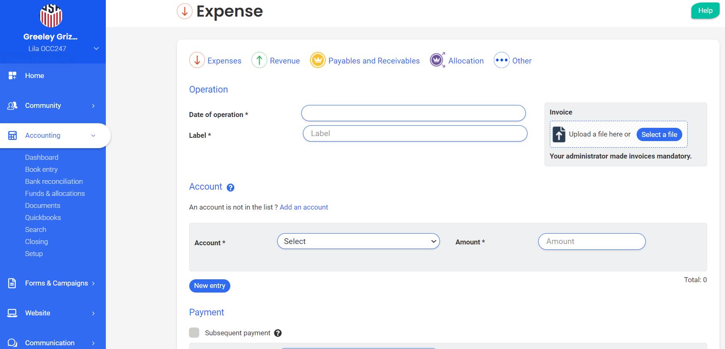Click the Account section help icon
This screenshot has width=725, height=349.
point(231,188)
